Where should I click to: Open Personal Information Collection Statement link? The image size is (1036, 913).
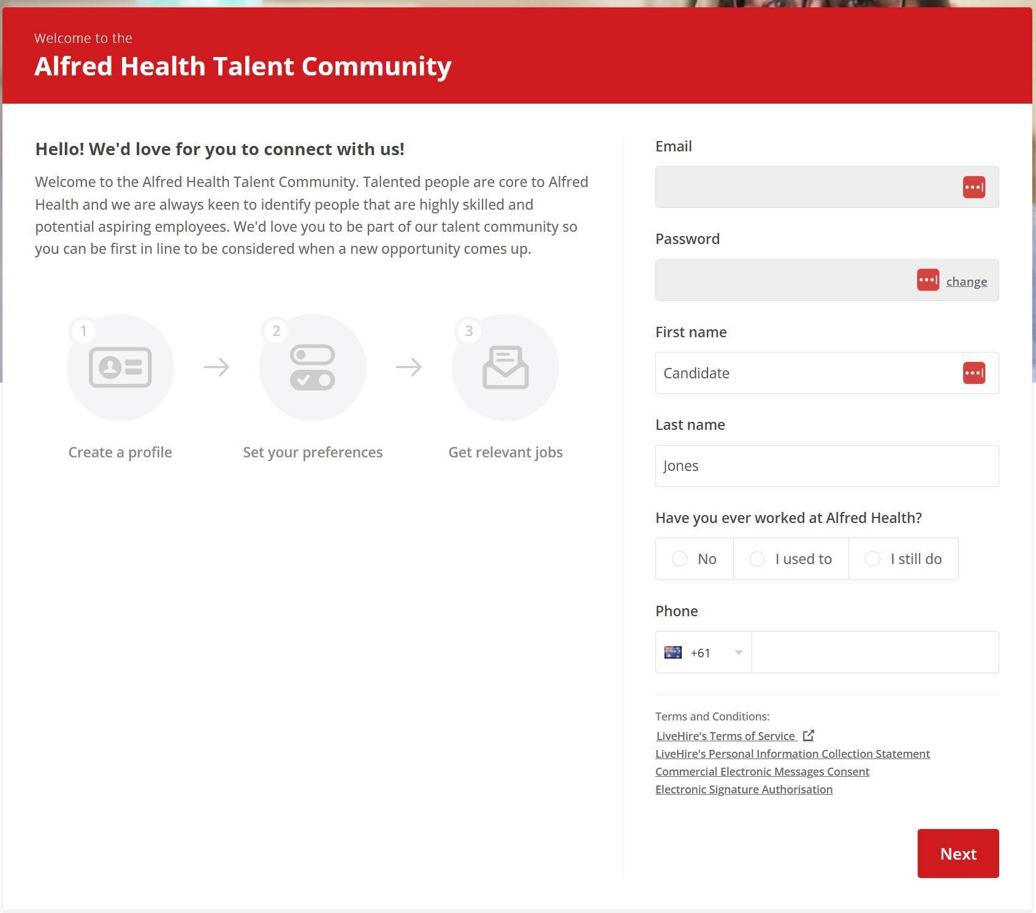pyautogui.click(x=792, y=754)
